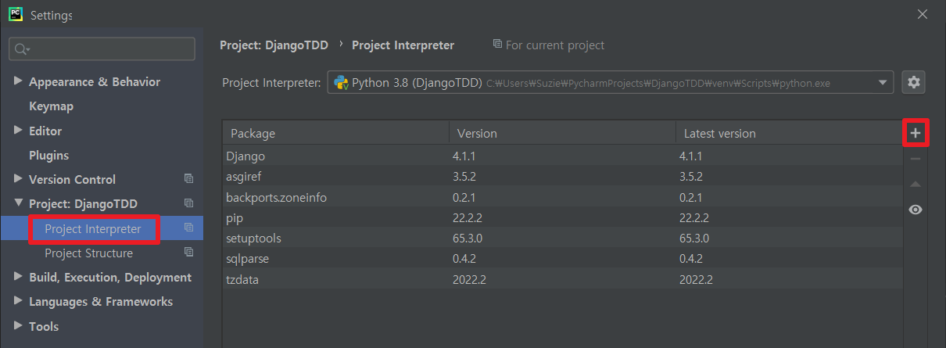Select the asgiref package row

point(562,176)
